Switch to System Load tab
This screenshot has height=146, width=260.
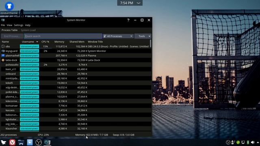[28, 30]
